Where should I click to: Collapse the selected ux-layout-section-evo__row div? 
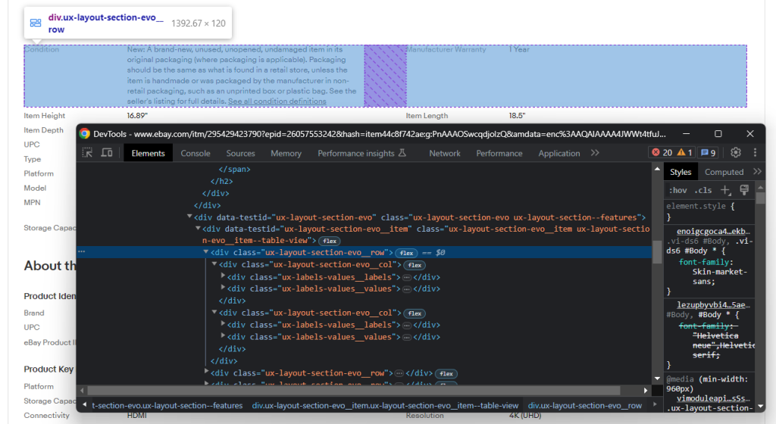205,253
